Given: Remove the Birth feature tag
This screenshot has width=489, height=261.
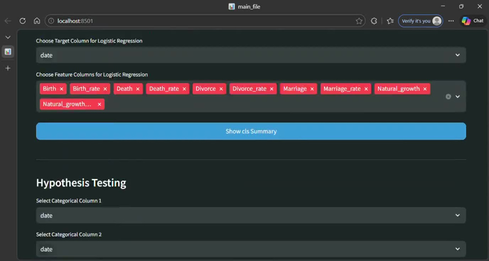Looking at the screenshot, I should [62, 89].
